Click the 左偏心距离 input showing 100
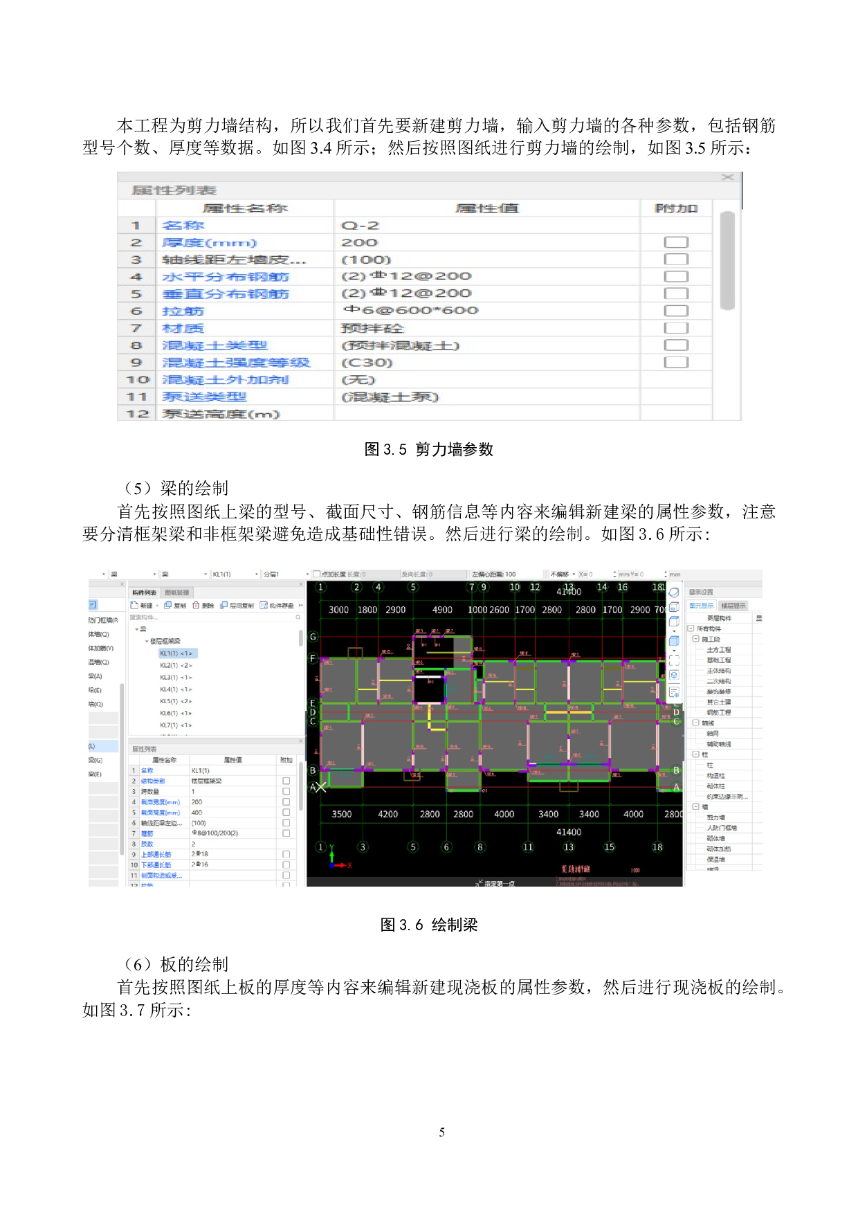858x1214 pixels. [x=510, y=574]
